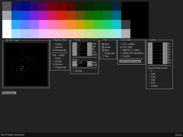Click the bright magenta palette swatch
This screenshot has height=137, width=183.
[x=43, y=24]
